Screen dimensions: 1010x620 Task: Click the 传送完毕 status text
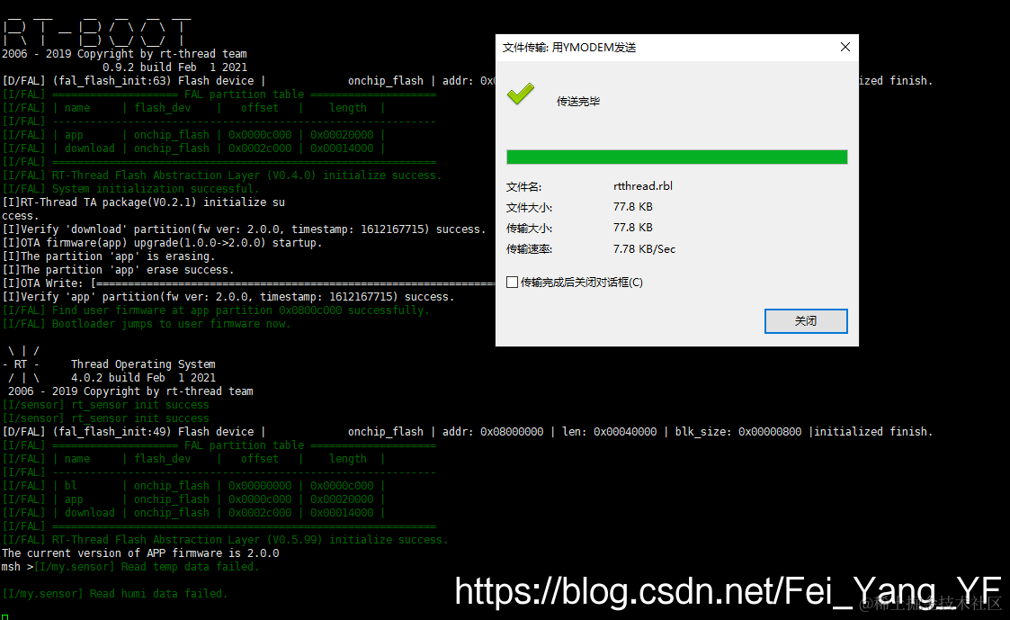tap(577, 101)
